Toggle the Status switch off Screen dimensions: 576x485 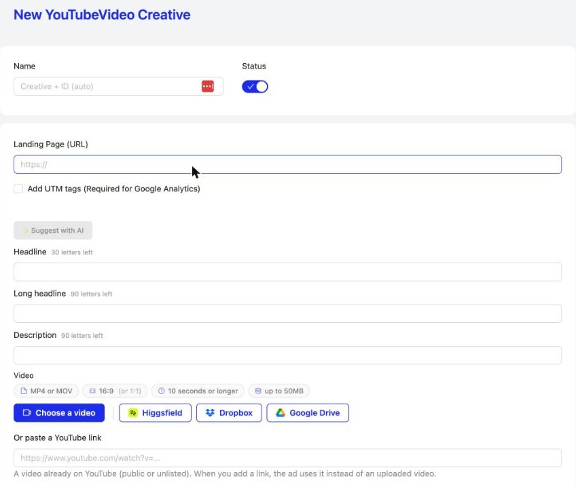click(x=255, y=87)
